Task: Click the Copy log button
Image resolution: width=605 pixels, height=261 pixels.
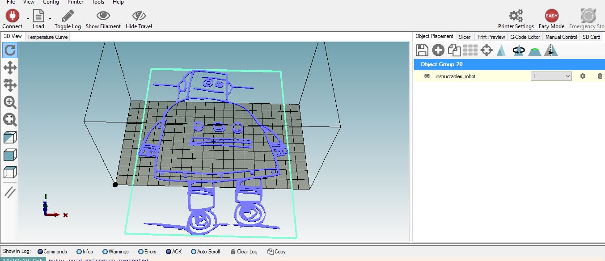Action: [x=276, y=252]
